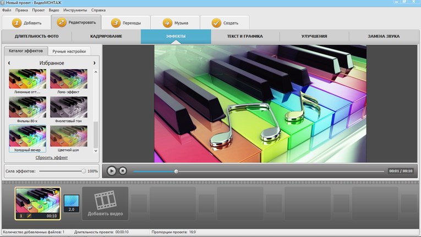Open the Кадрирование section
This screenshot has height=237, width=421.
tap(106, 36)
